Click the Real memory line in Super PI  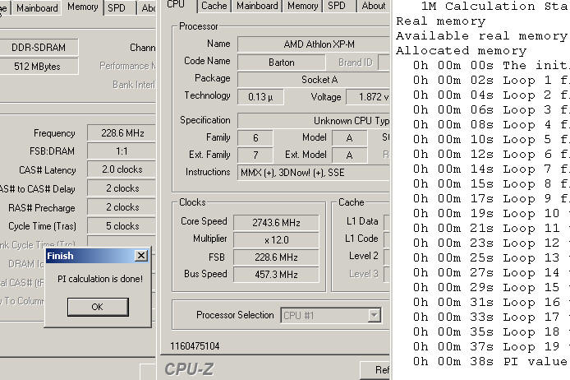[441, 21]
